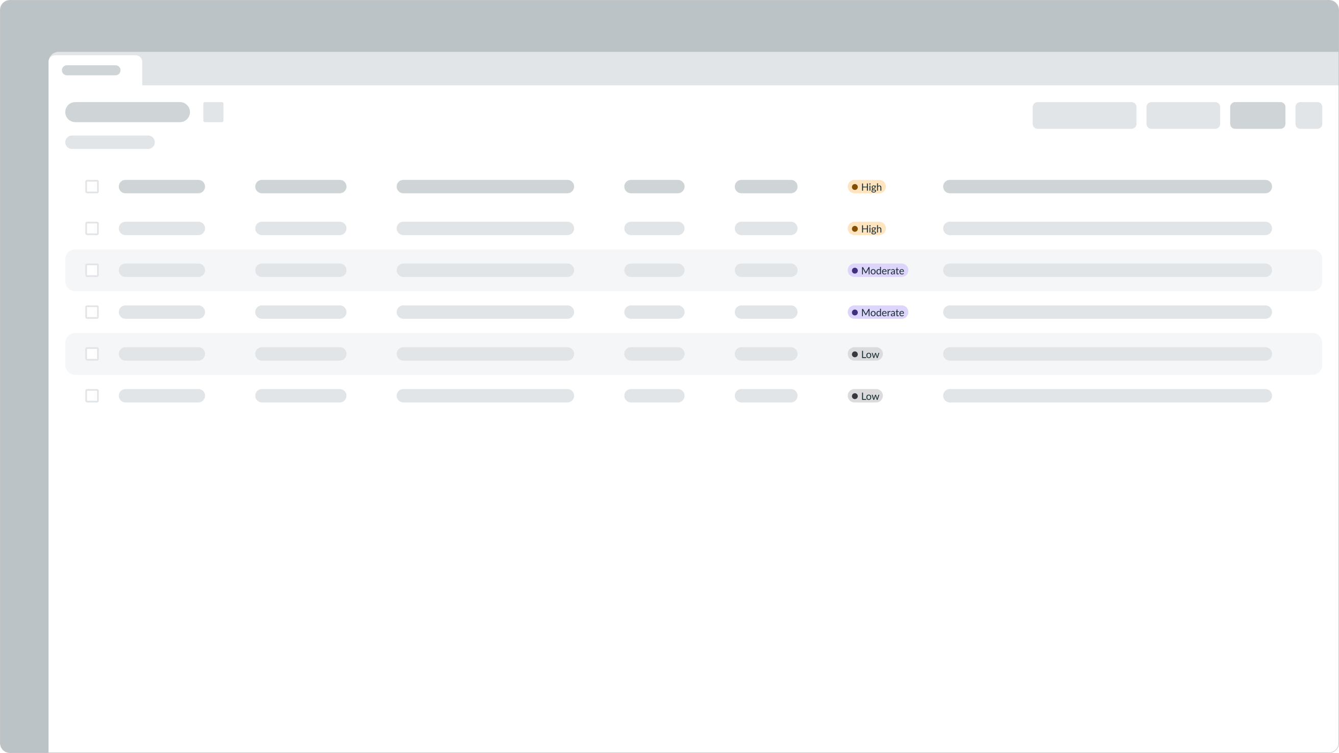Click the progress bar on the first row
The width and height of the screenshot is (1339, 753).
(1107, 187)
